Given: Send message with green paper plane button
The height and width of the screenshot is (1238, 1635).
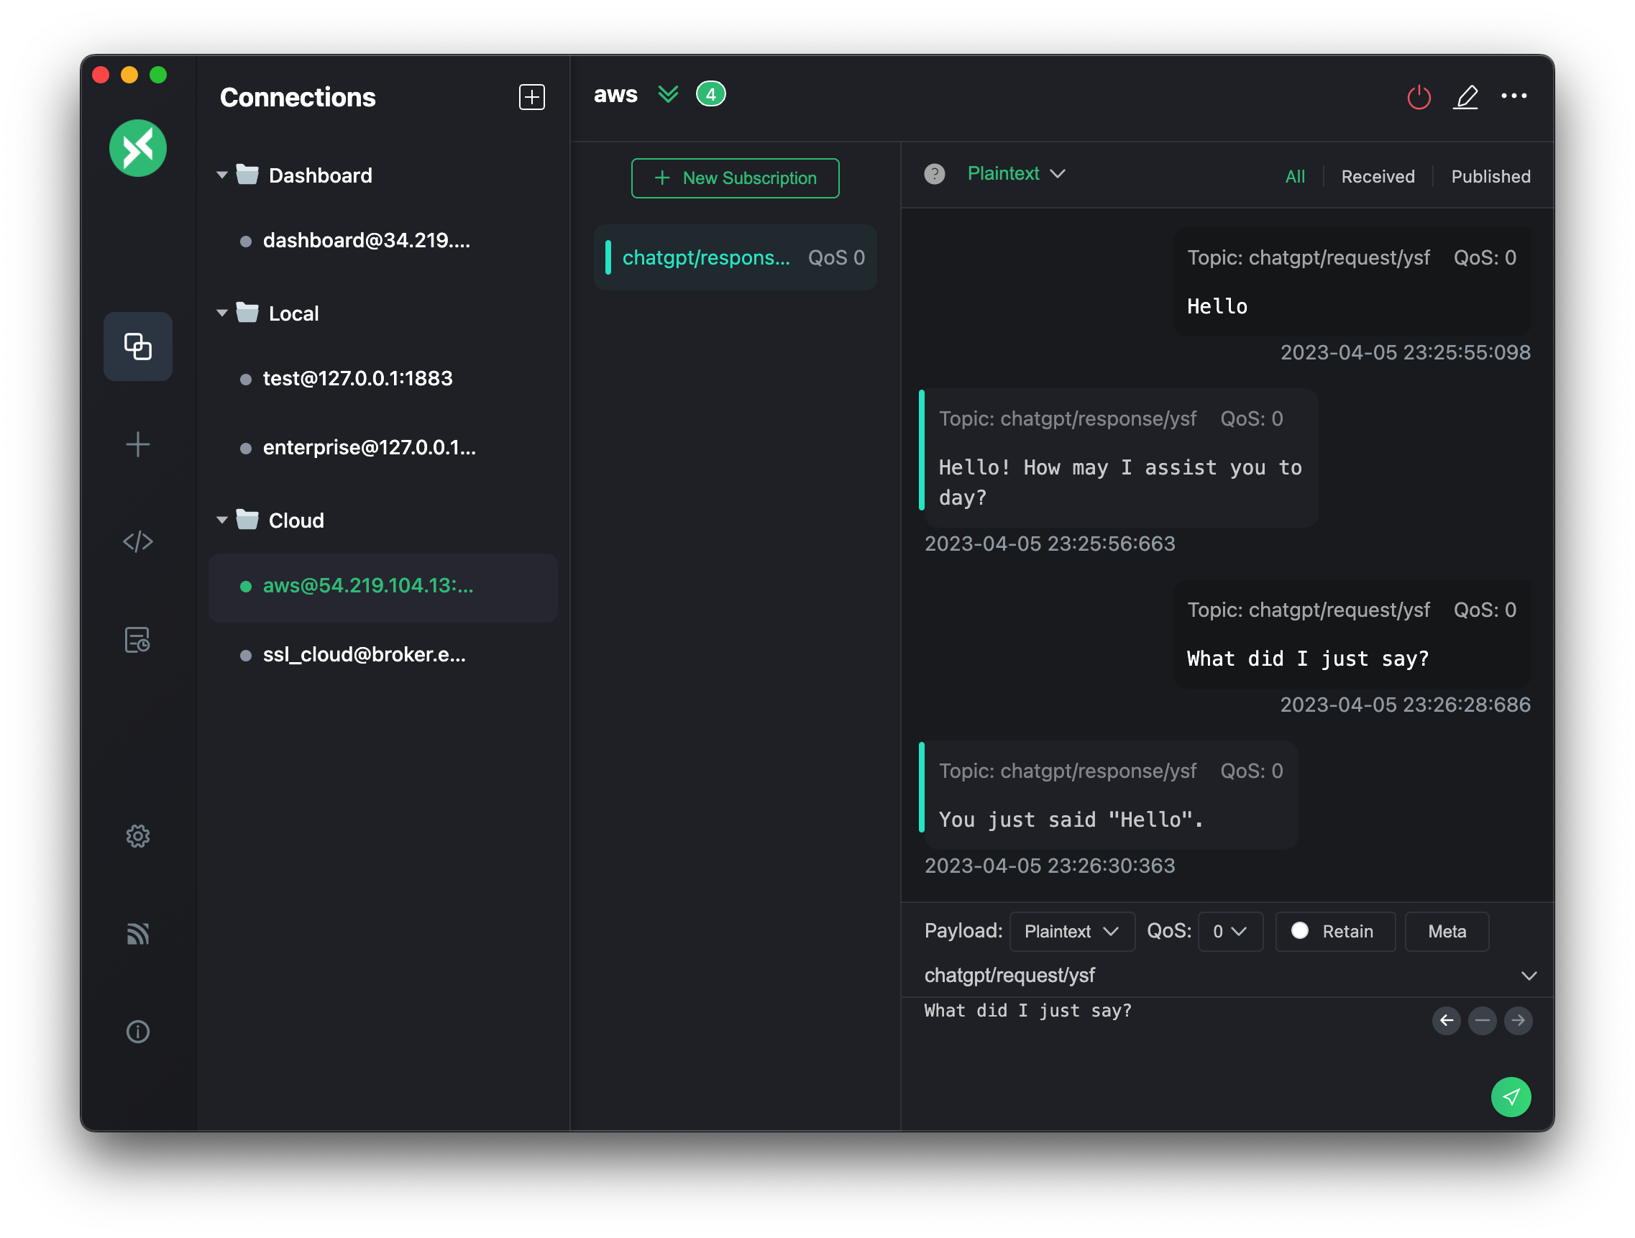Looking at the screenshot, I should (x=1510, y=1097).
